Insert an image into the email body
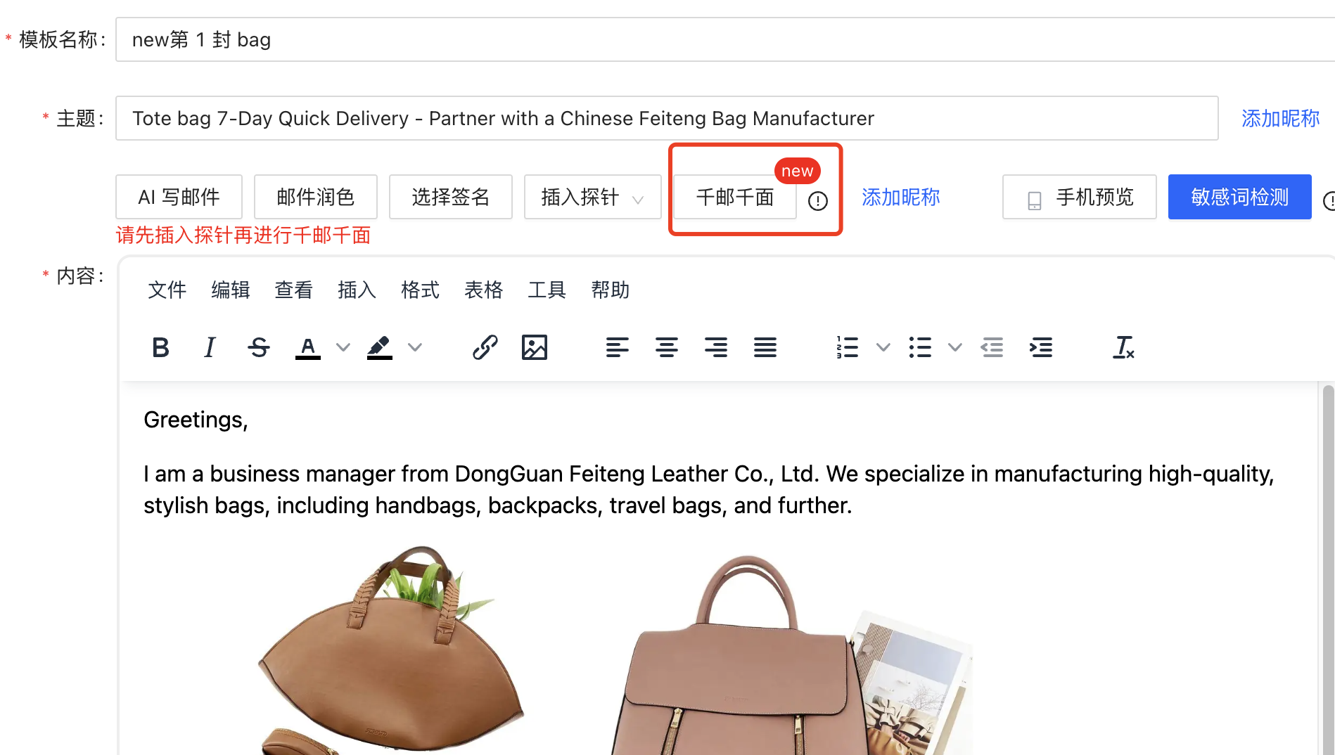 [x=535, y=347]
